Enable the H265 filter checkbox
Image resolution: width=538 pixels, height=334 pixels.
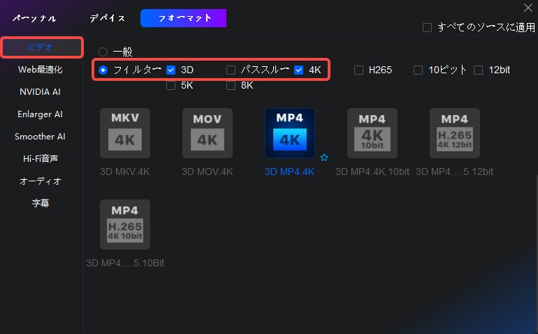coord(358,70)
